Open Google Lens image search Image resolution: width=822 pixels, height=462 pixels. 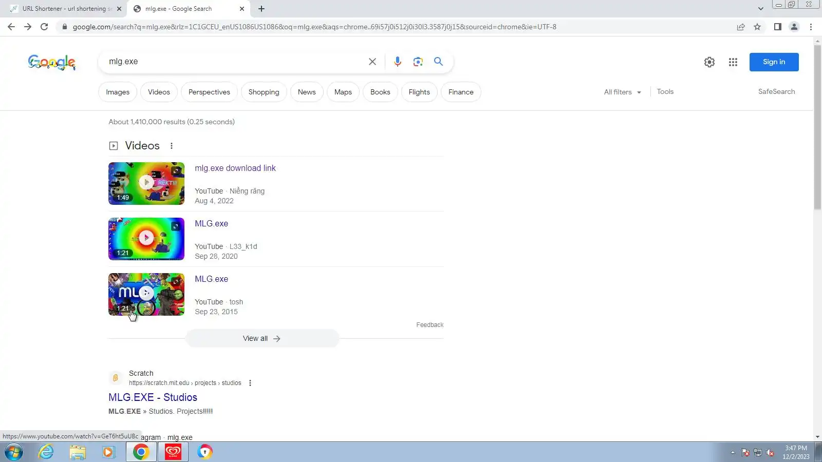418,62
